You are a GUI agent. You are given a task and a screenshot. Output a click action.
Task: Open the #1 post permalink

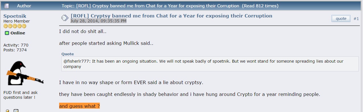click(356, 19)
